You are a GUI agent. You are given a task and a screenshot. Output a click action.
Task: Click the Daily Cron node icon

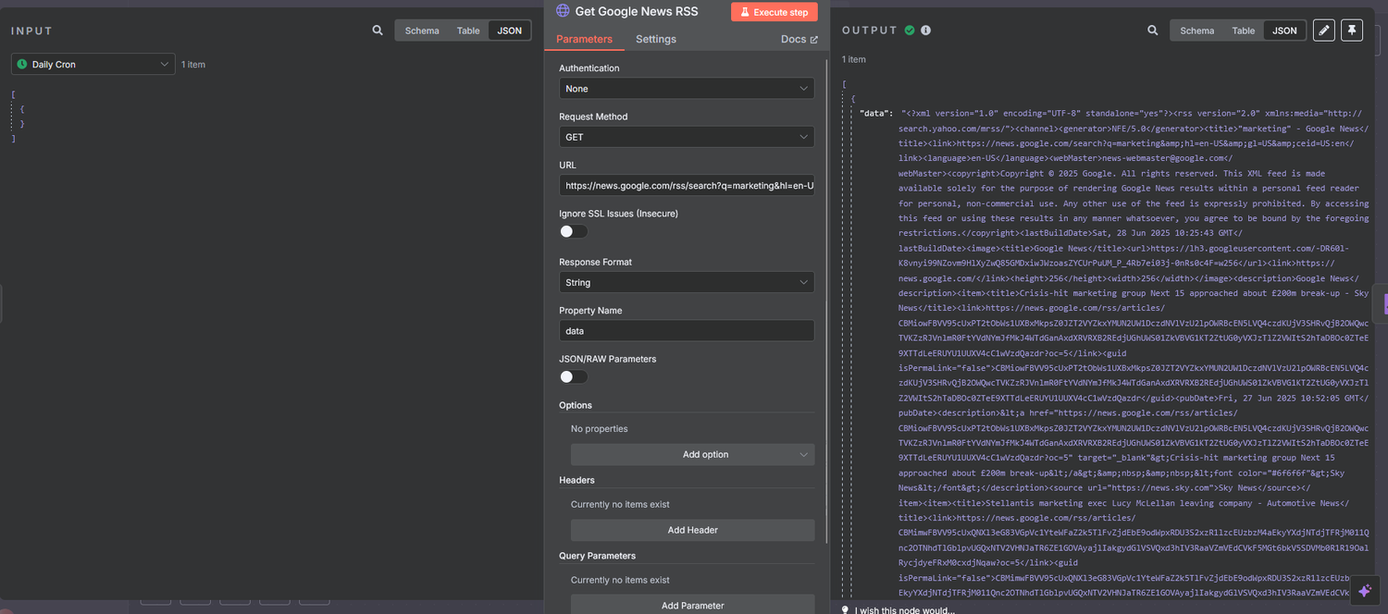coord(22,64)
